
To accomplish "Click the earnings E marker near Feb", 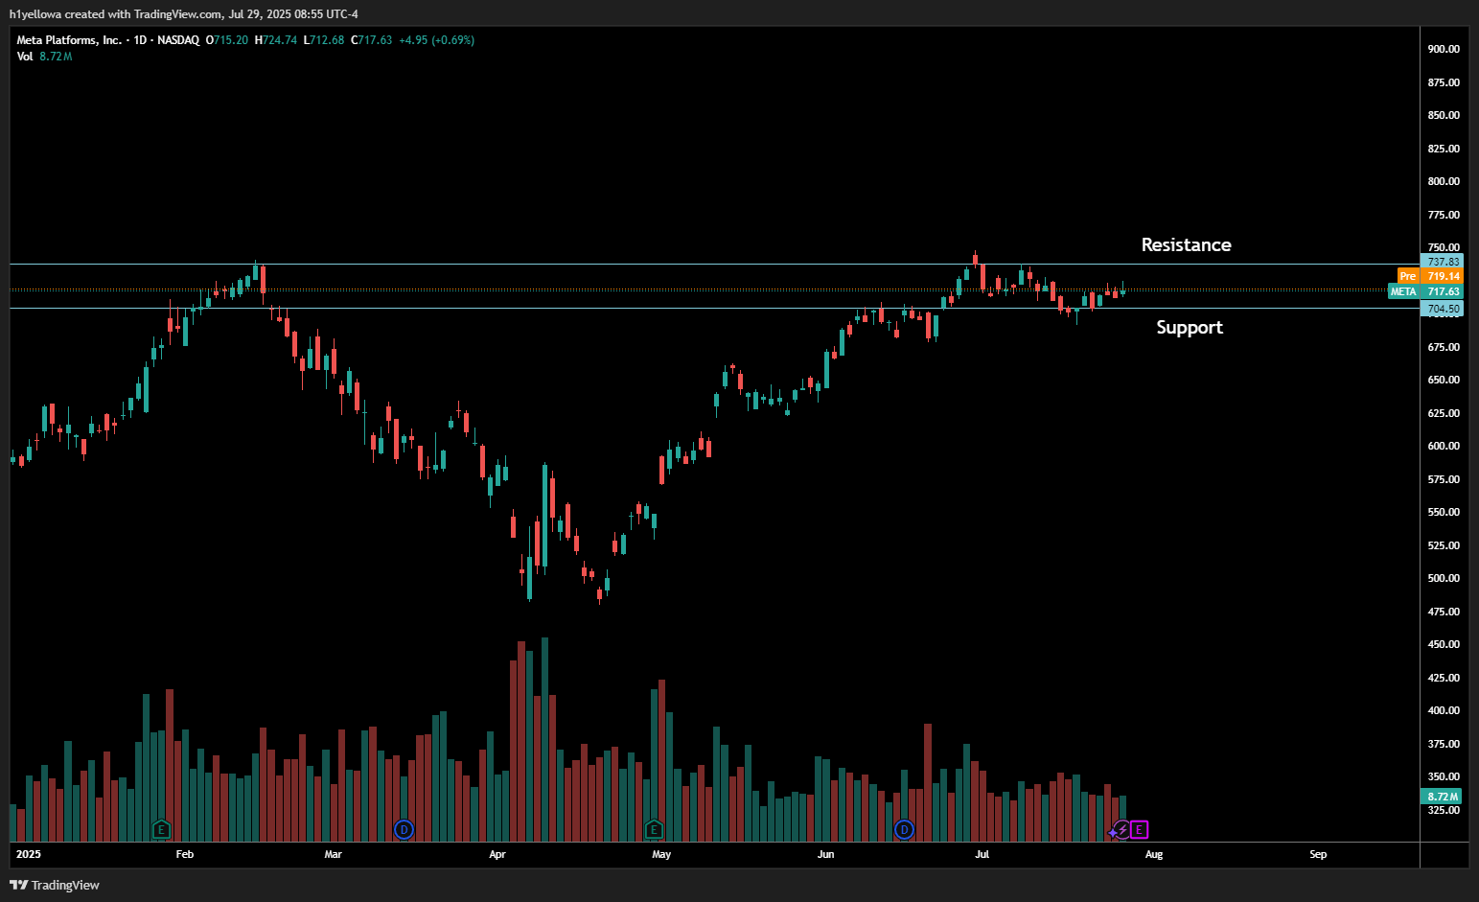I will [161, 829].
